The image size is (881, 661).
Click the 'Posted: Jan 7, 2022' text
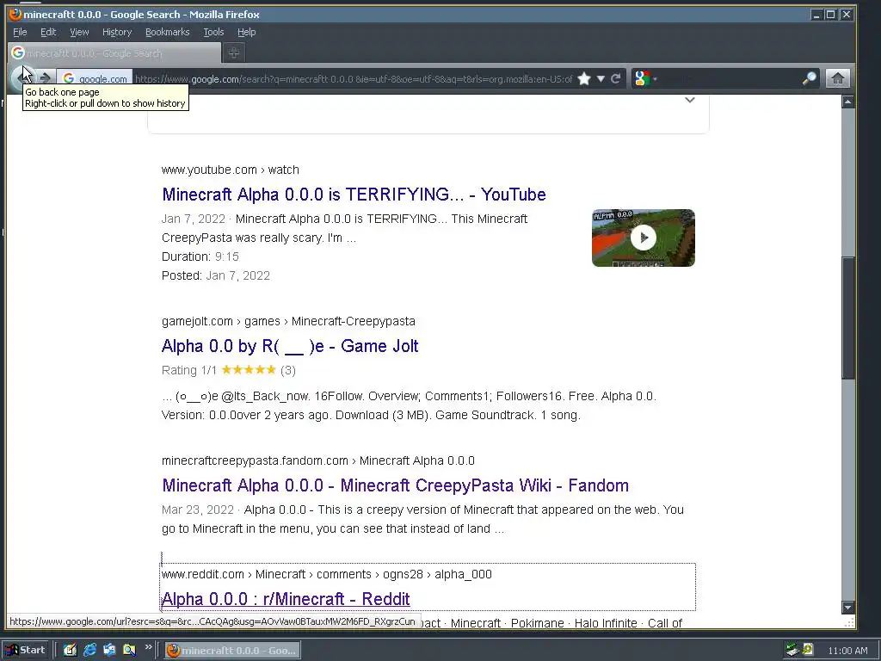pyautogui.click(x=216, y=276)
